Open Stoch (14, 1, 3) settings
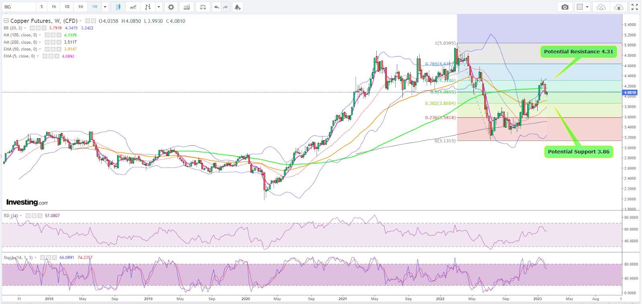This screenshot has width=642, height=304. (x=48, y=258)
